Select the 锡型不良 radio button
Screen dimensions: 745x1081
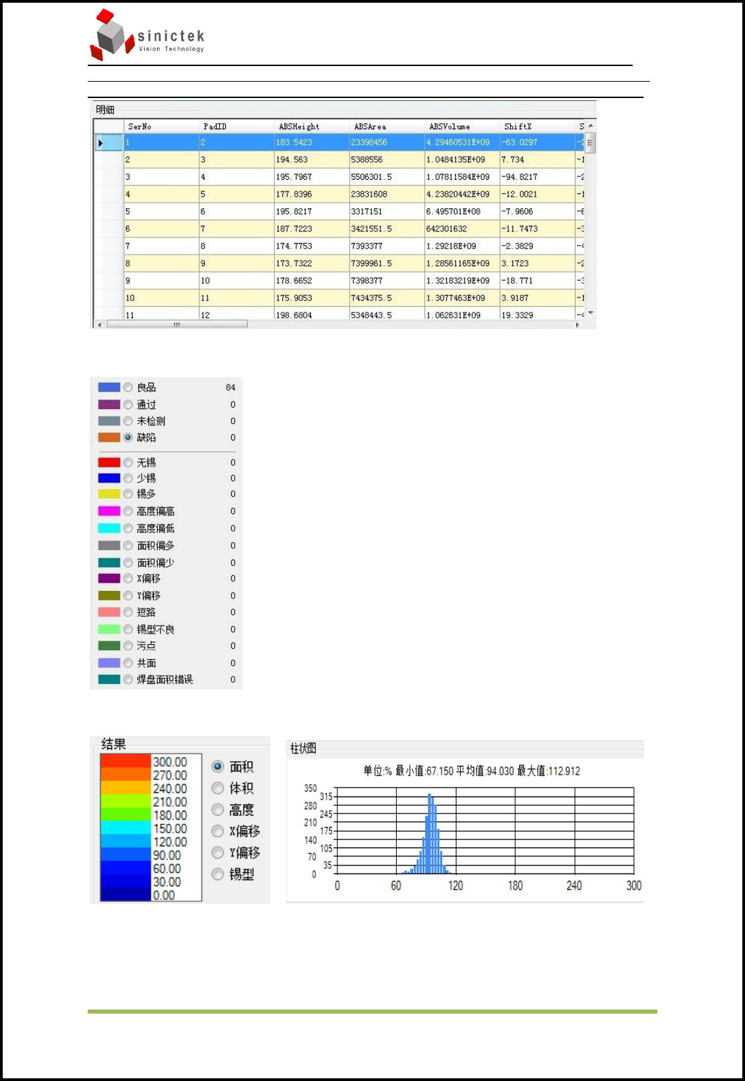coord(128,629)
